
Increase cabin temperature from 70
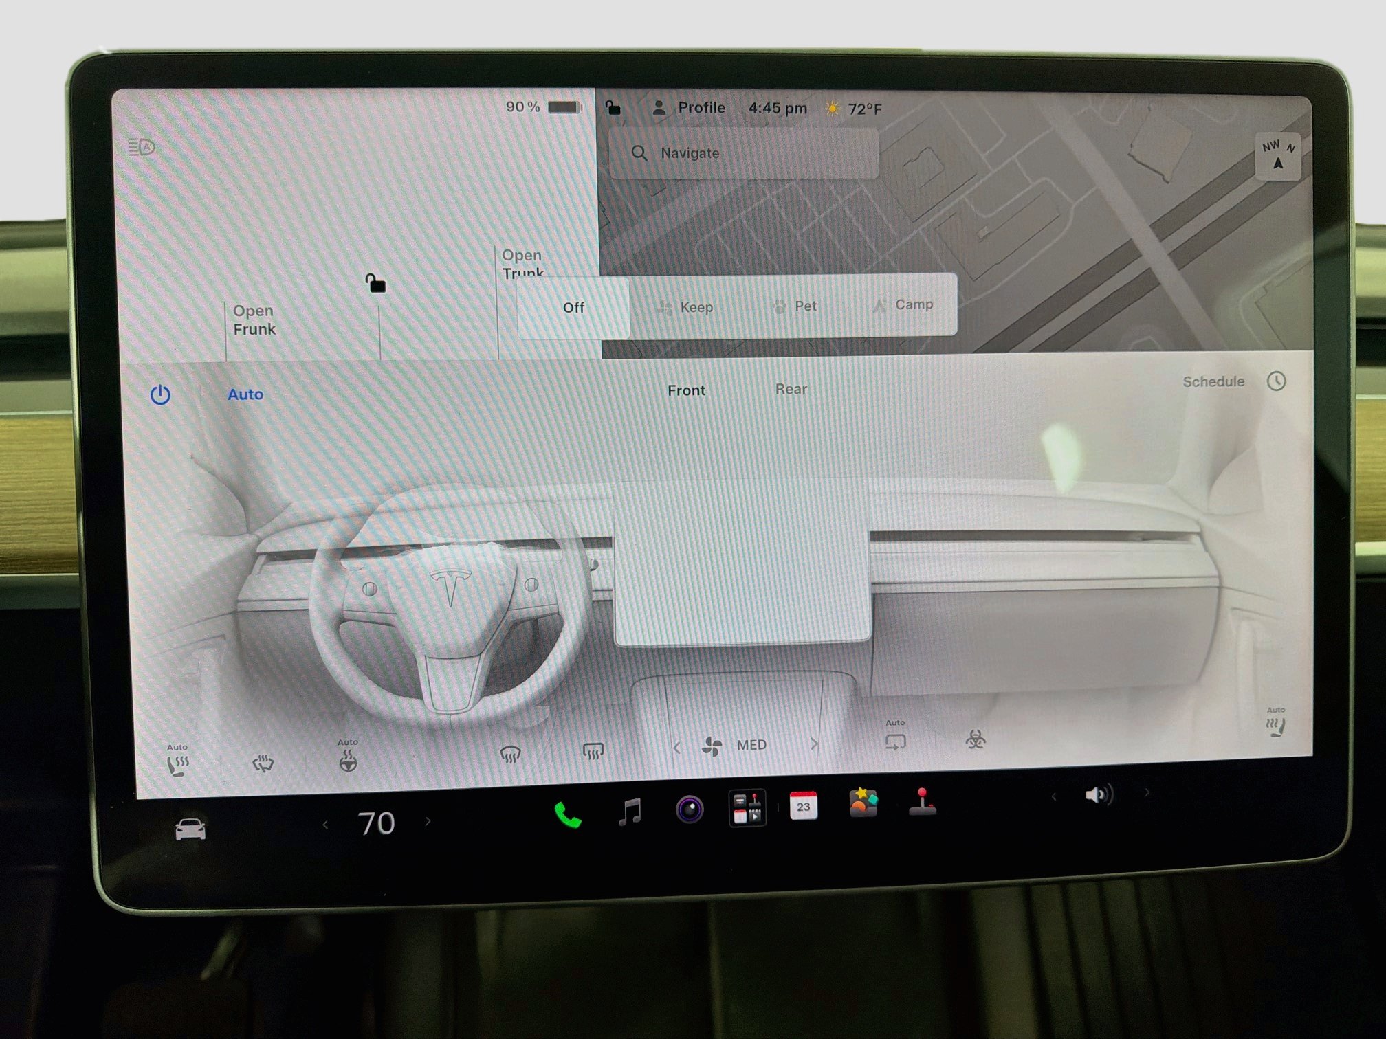click(428, 820)
